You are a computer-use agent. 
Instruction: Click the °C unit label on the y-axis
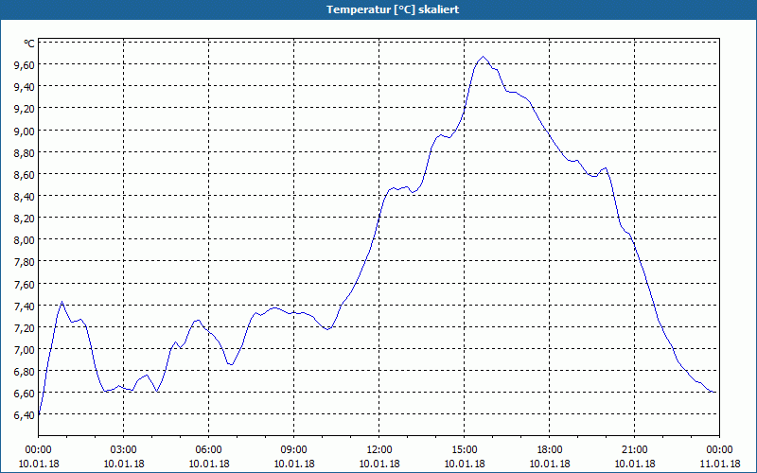pyautogui.click(x=29, y=44)
